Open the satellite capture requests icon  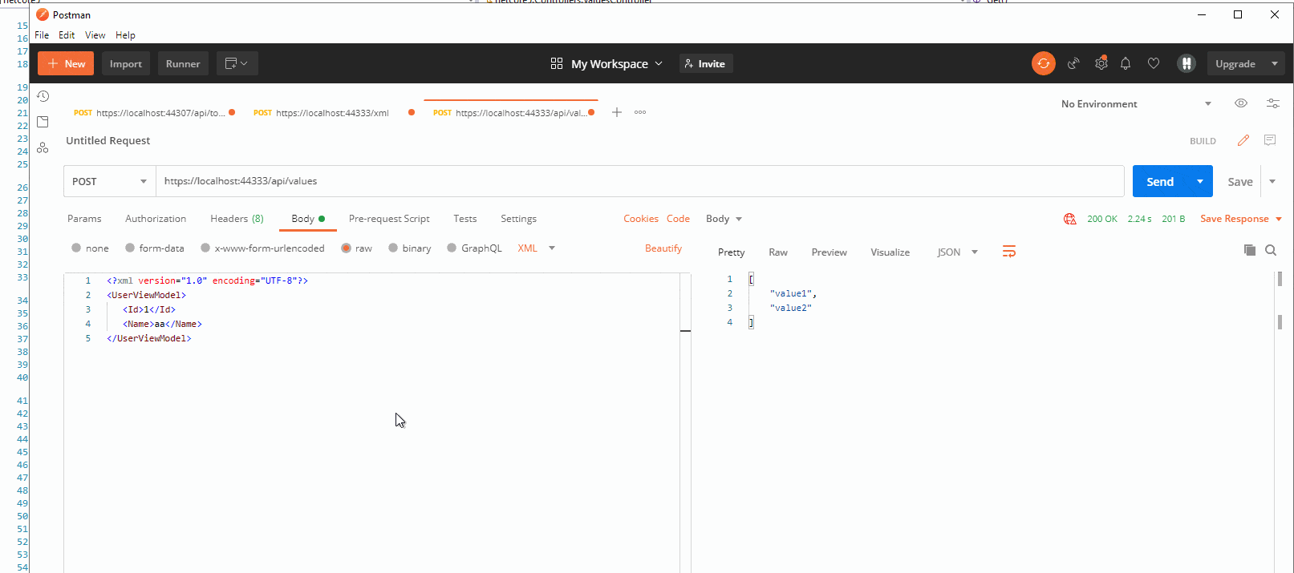coord(1073,63)
